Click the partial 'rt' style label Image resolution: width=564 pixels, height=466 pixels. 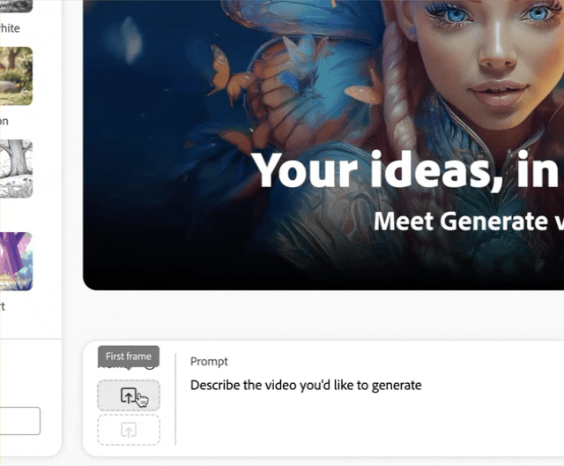[x=3, y=306]
